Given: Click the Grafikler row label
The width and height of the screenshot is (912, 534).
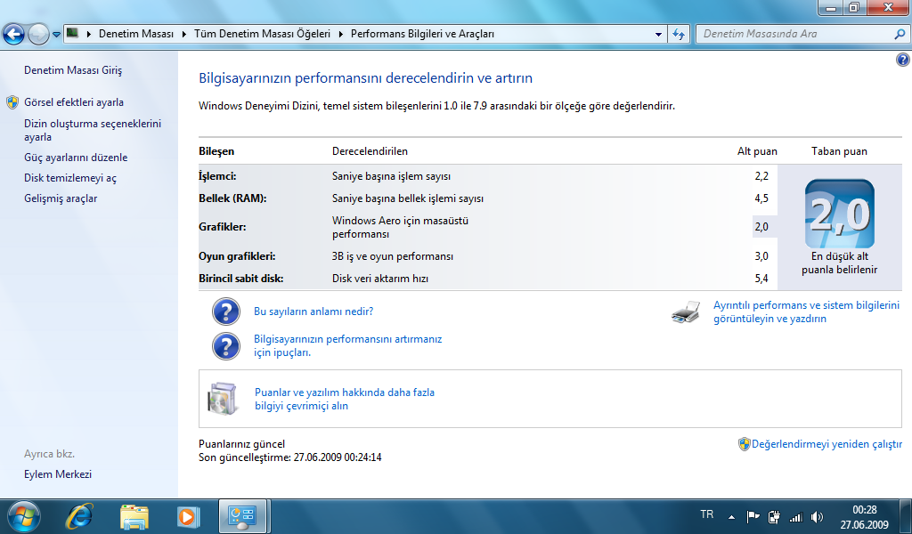Looking at the screenshot, I should pyautogui.click(x=222, y=227).
